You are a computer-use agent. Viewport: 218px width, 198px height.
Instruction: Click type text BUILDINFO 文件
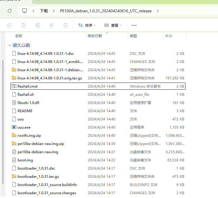pyautogui.click(x=144, y=185)
